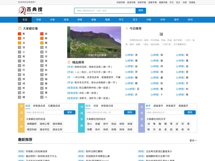Open word chip 败德
215x161 pixels.
click(130, 124)
